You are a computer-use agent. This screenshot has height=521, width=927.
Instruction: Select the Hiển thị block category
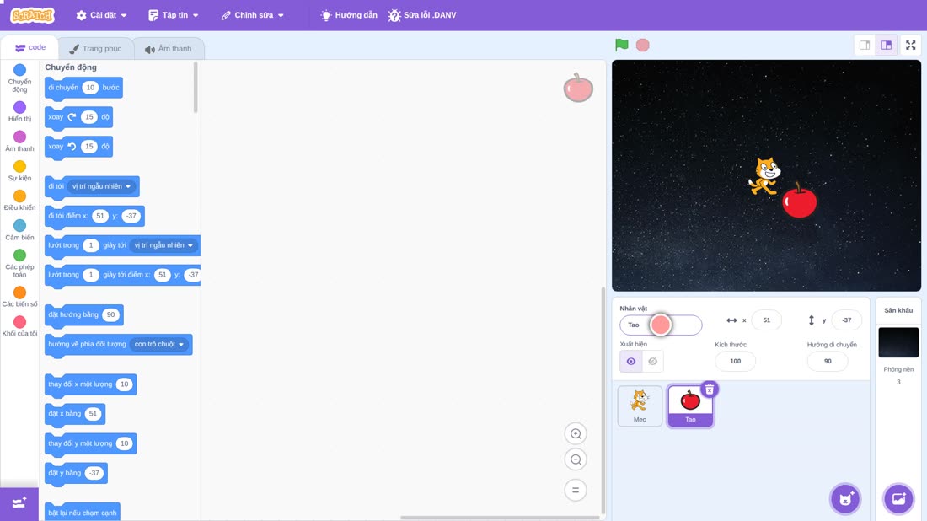(19, 111)
